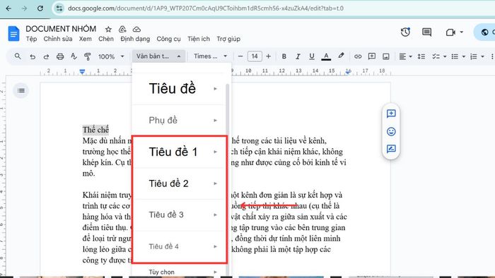Show document outline sidebar button
Screen dimensions: 495x278
tap(21, 91)
